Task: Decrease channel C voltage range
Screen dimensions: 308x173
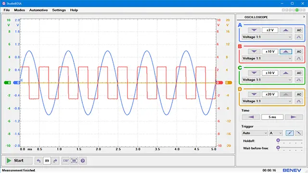Action: [x=254, y=73]
